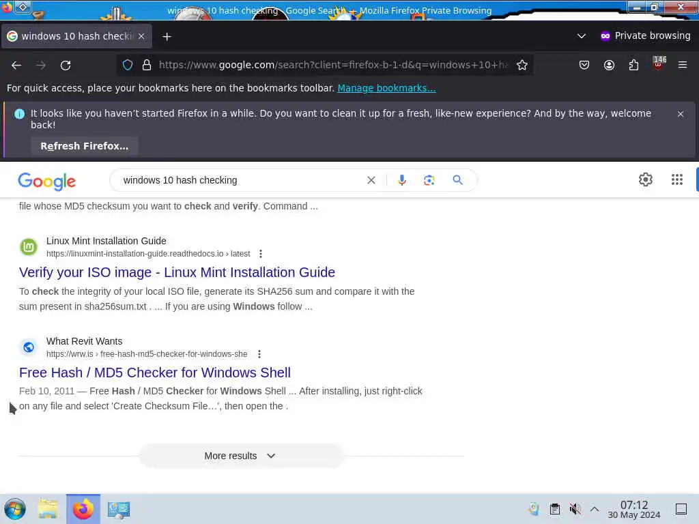Screen dimensions: 699x524
Task: Click the show desktop button
Action: point(681,509)
